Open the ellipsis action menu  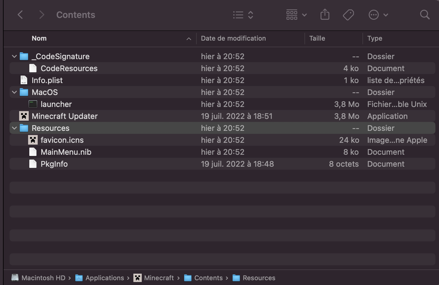click(x=378, y=15)
